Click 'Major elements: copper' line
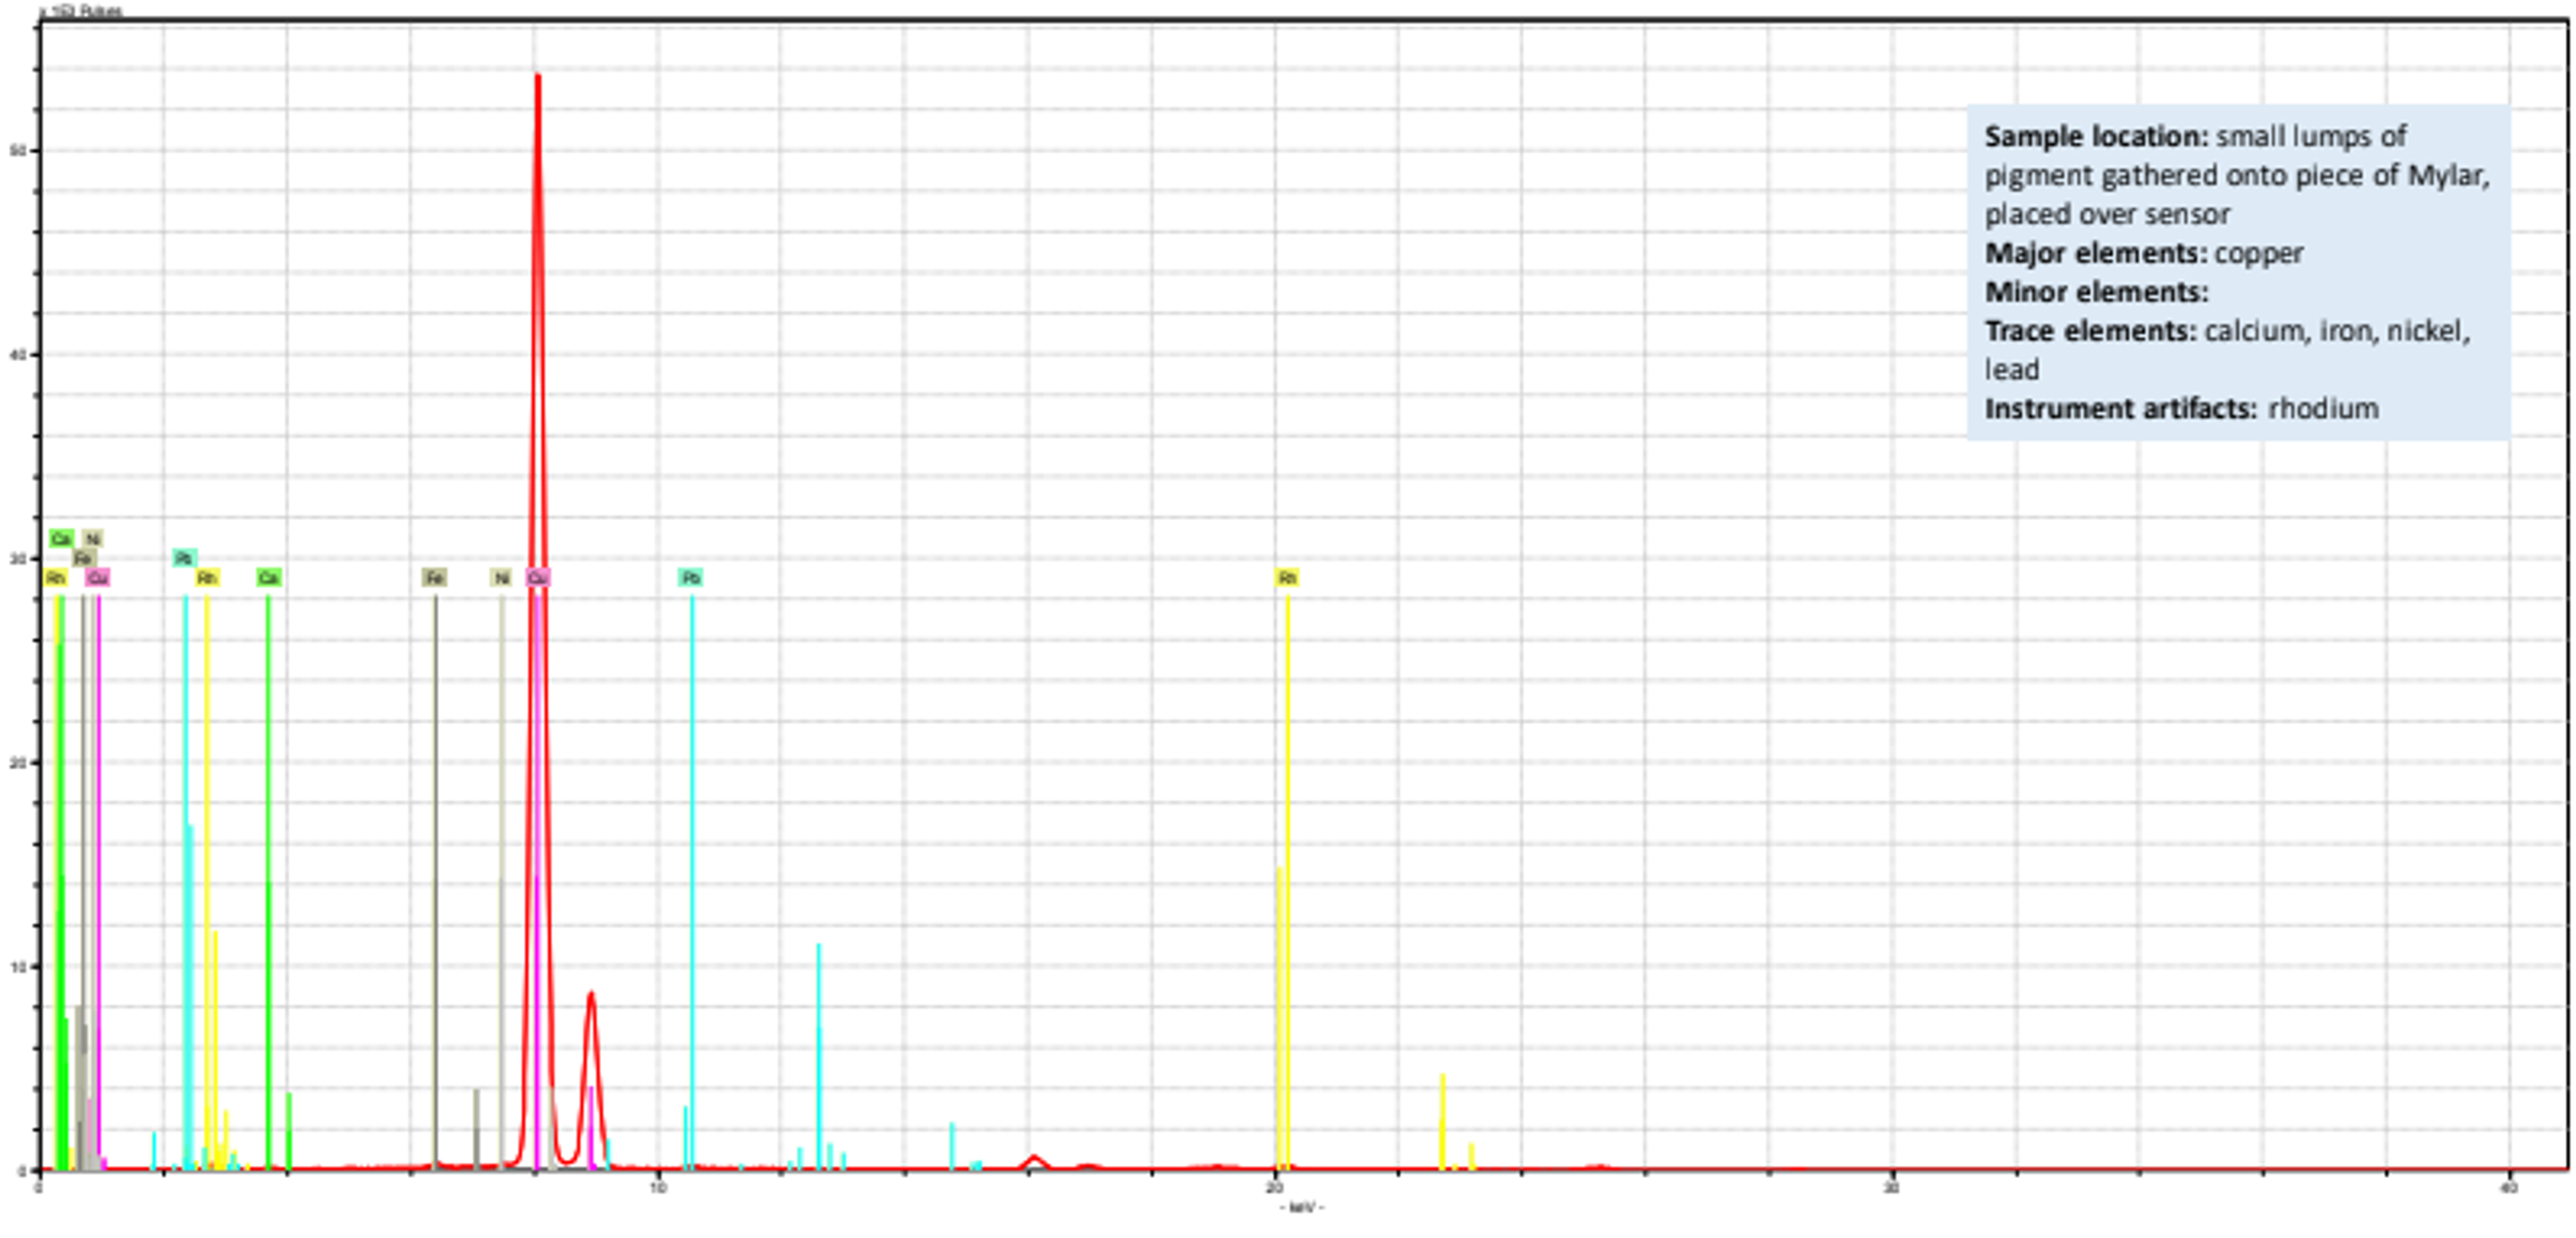The image size is (2576, 1238). click(x=2144, y=253)
